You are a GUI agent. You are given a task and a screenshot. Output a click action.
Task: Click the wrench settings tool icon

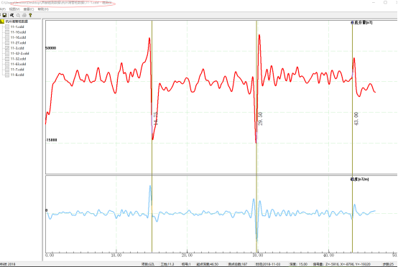click(11, 15)
